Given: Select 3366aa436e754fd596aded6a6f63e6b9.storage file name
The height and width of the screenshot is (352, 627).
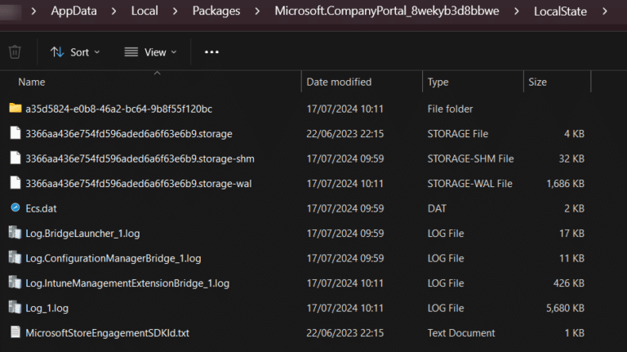Looking at the screenshot, I should click(129, 134).
